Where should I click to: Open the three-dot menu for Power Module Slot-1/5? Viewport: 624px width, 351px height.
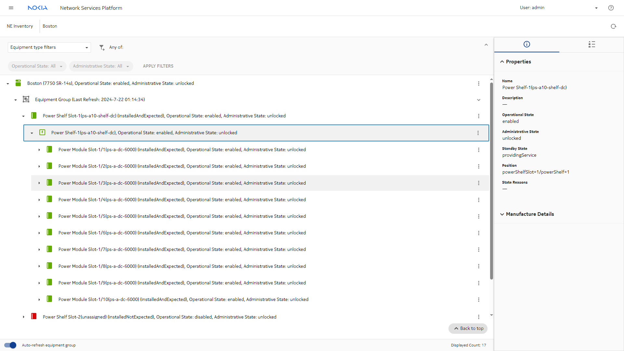click(x=478, y=216)
